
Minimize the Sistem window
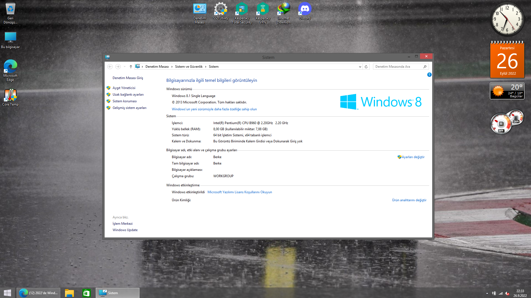409,56
